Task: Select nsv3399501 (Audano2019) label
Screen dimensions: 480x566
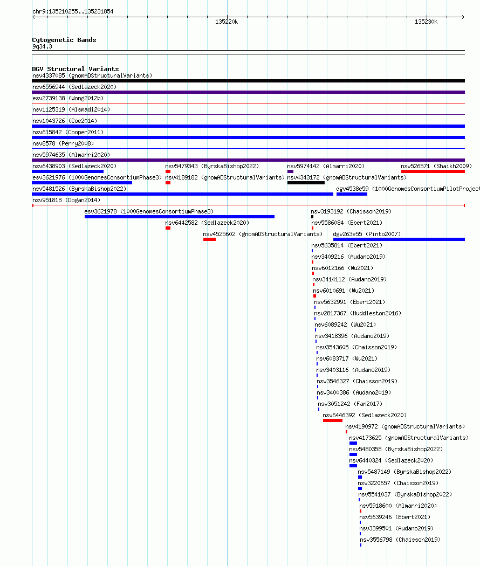Action: [x=396, y=528]
